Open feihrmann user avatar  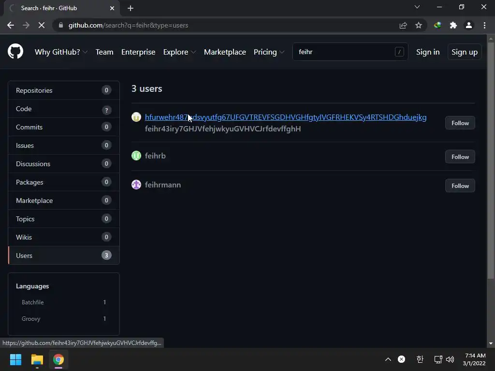[136, 185]
